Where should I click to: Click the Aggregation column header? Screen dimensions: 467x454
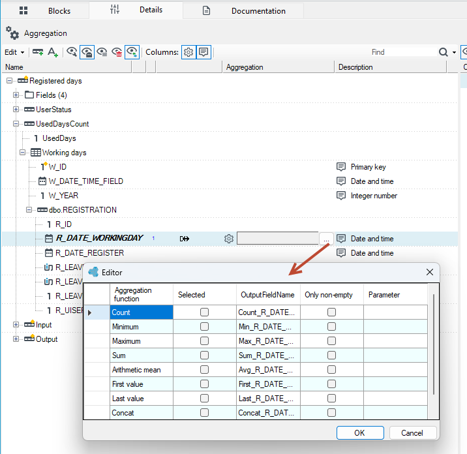pos(278,67)
